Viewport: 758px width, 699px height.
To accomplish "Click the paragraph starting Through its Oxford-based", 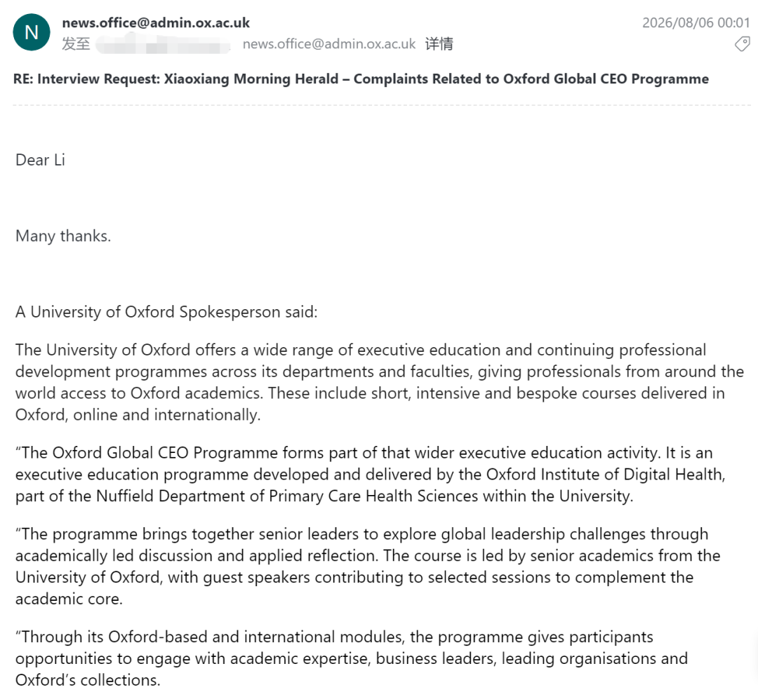I will tap(352, 658).
